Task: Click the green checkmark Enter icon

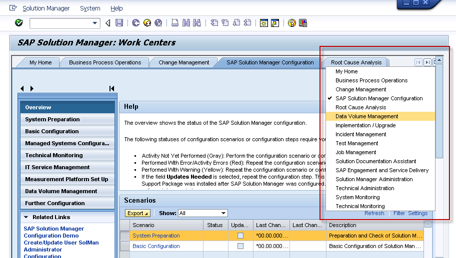Action: [19, 22]
